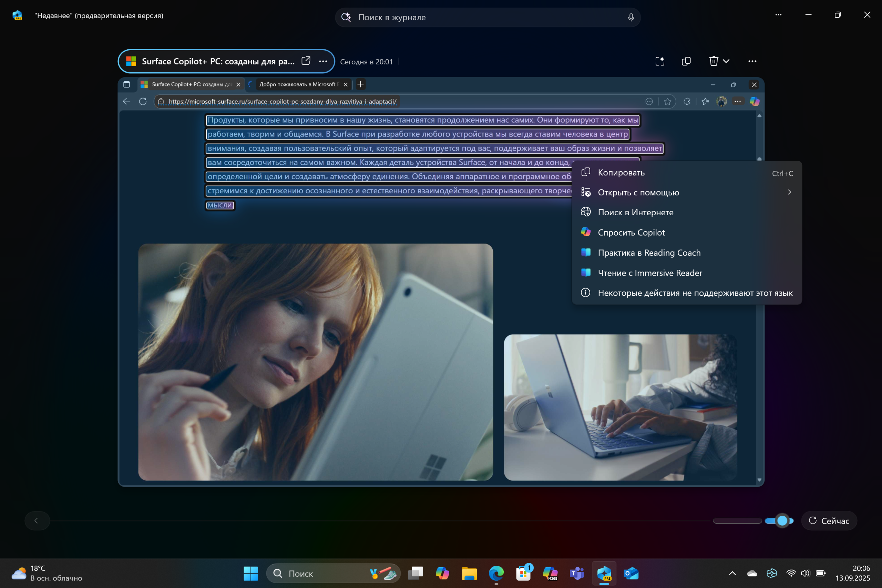Click the Поиск в журнале search field
Viewport: 882px width, 588px height.
[488, 17]
